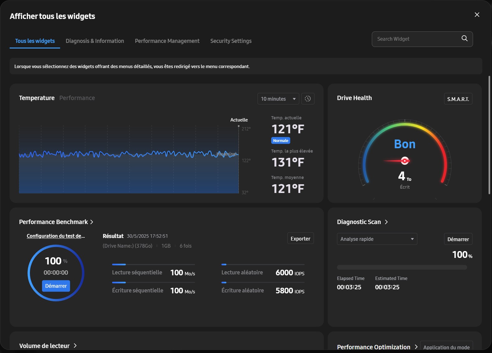Open the Analyse rapide scan type dropdown
Screen dimensions: 492x353
[x=377, y=239]
